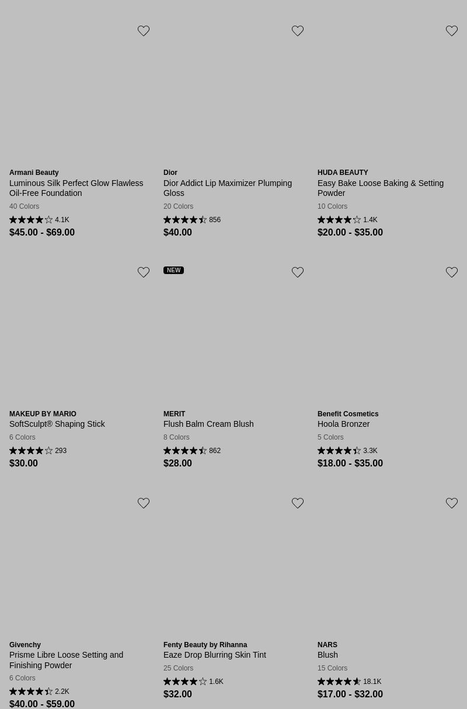This screenshot has height=709, width=467.
Task: Add Fenty Eaze Drop Skin Tint to Loves
Action: point(298,503)
